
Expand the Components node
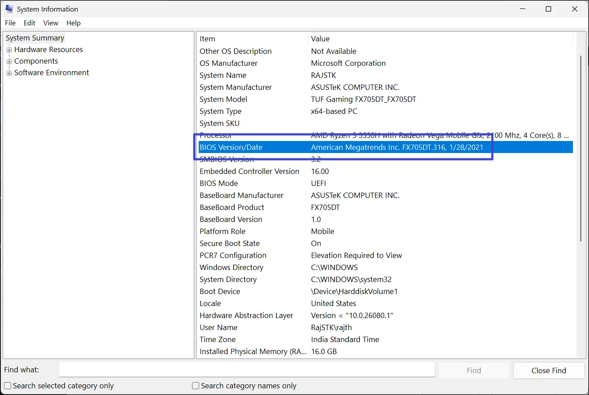click(x=9, y=61)
